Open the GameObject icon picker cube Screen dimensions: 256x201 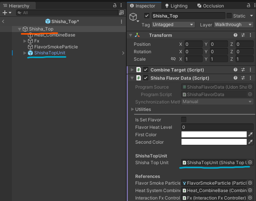134,17
